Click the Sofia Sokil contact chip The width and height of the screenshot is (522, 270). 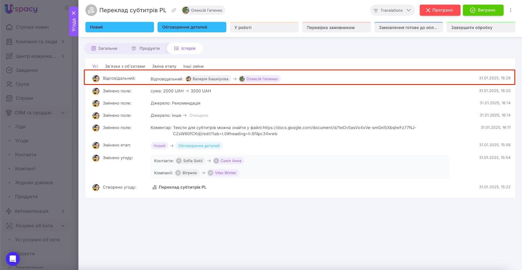coord(190,161)
